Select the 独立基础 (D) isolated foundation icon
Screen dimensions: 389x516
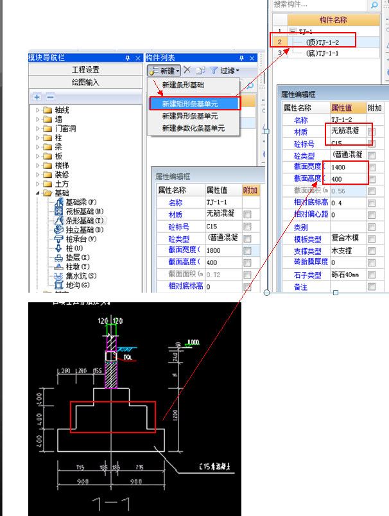point(59,230)
